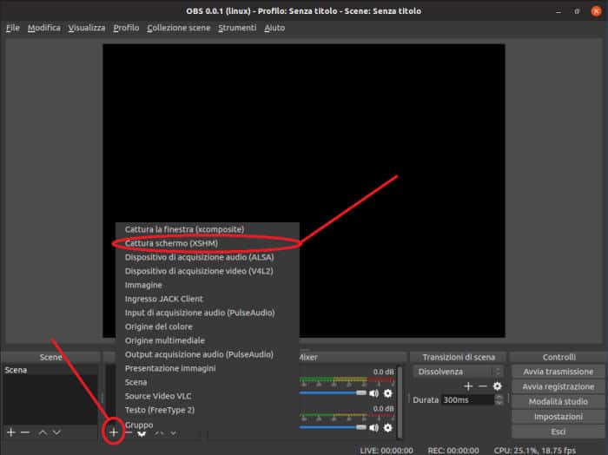
Task: Add an Origine del colore source
Action: [208, 326]
